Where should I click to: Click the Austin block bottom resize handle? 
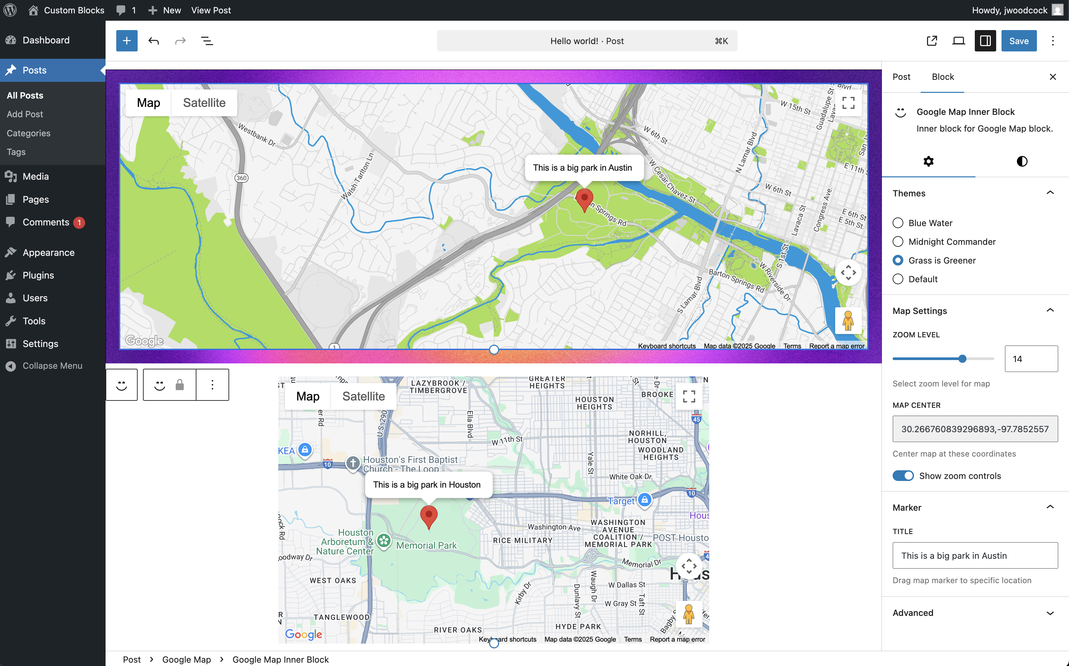(494, 349)
